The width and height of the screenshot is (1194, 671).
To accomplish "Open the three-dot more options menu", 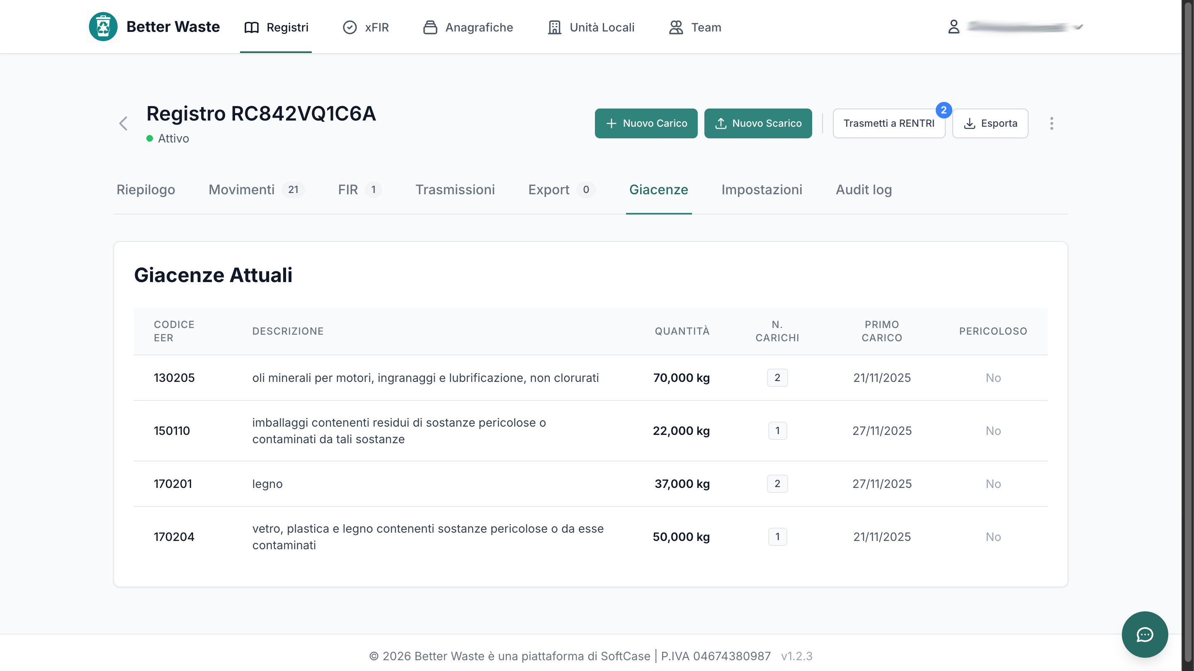I will tap(1051, 123).
